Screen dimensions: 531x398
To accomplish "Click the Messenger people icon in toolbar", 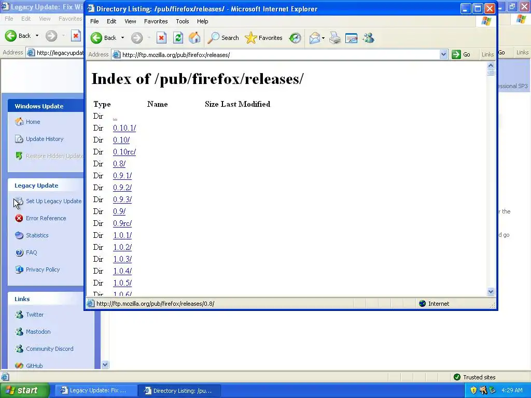I will click(368, 38).
